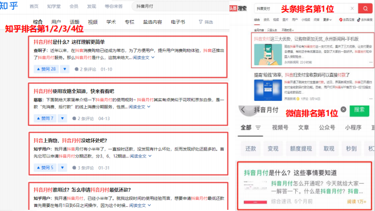
Task: Select the Toutiao 综合 tab
Action: click(257, 20)
